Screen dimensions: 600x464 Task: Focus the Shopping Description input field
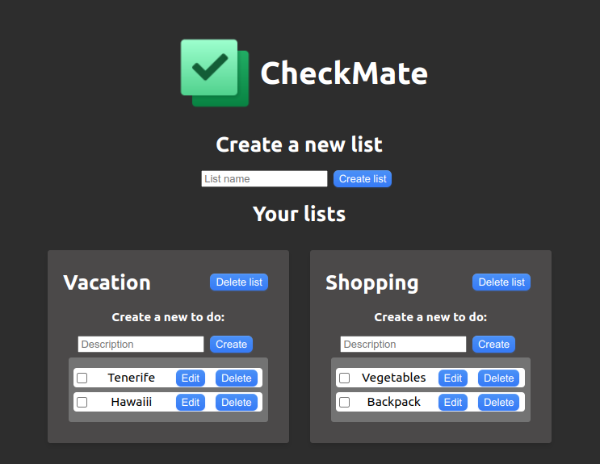pos(403,345)
